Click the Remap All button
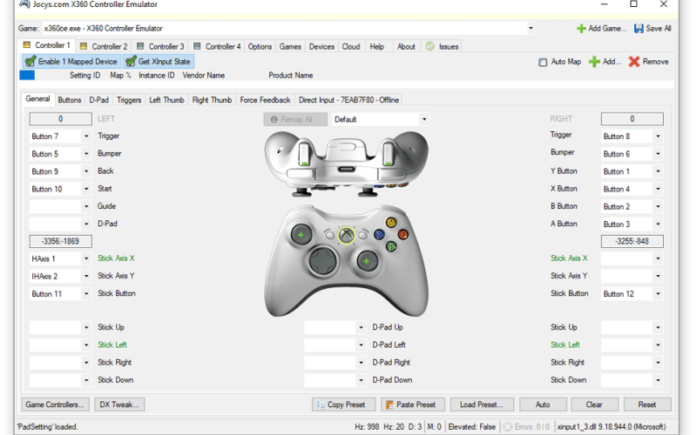 coord(295,119)
